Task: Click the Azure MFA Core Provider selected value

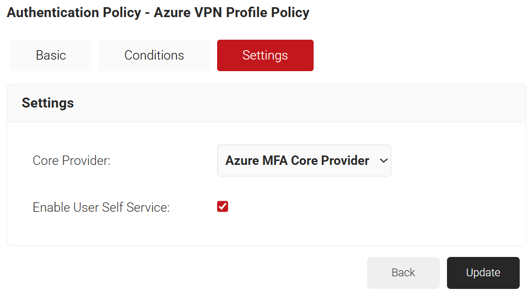Action: (297, 160)
